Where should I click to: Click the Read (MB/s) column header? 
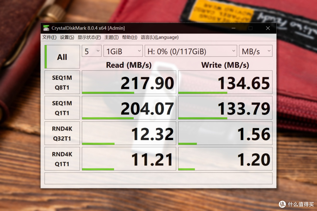pyautogui.click(x=129, y=65)
